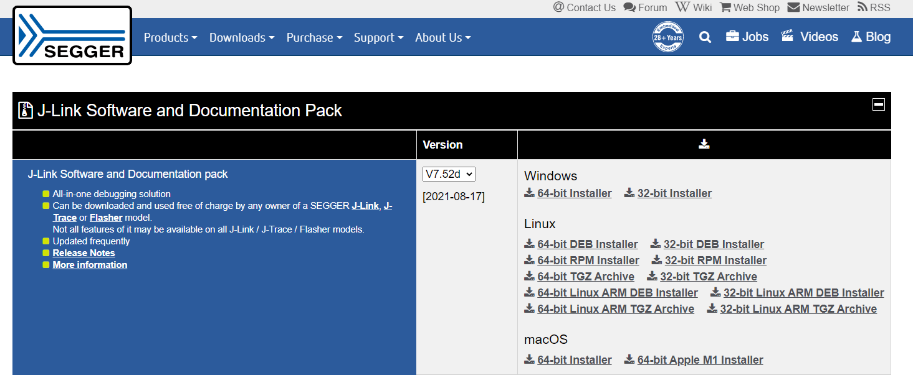Open the Newsletter link

[x=818, y=7]
